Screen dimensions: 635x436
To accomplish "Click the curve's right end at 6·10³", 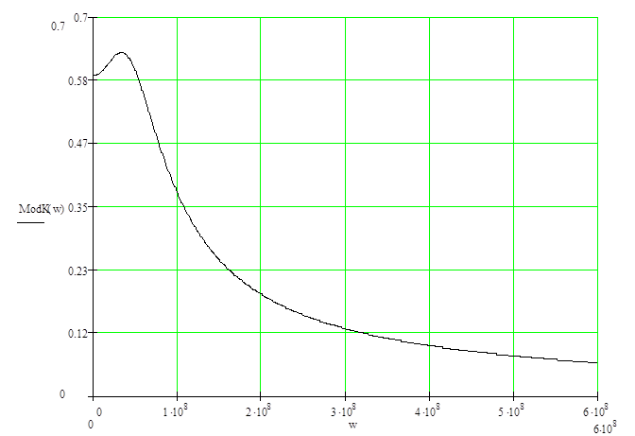I will tap(597, 362).
